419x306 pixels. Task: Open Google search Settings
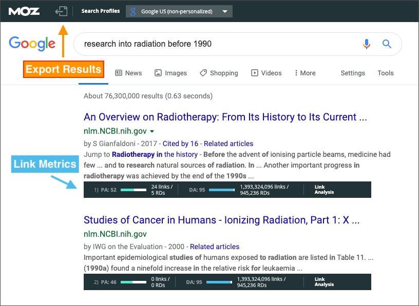point(353,73)
